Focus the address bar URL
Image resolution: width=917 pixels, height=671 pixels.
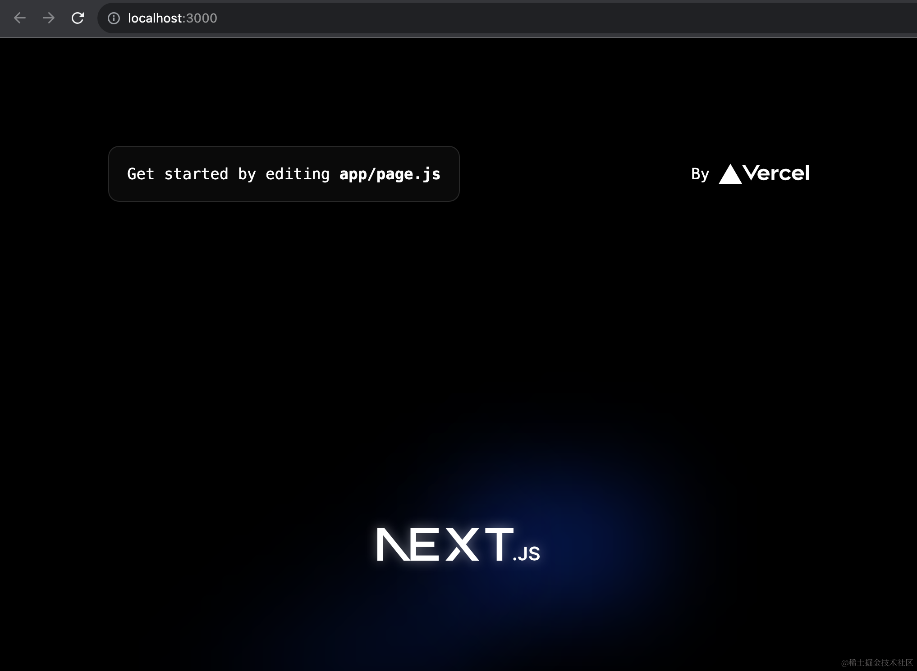(x=172, y=18)
